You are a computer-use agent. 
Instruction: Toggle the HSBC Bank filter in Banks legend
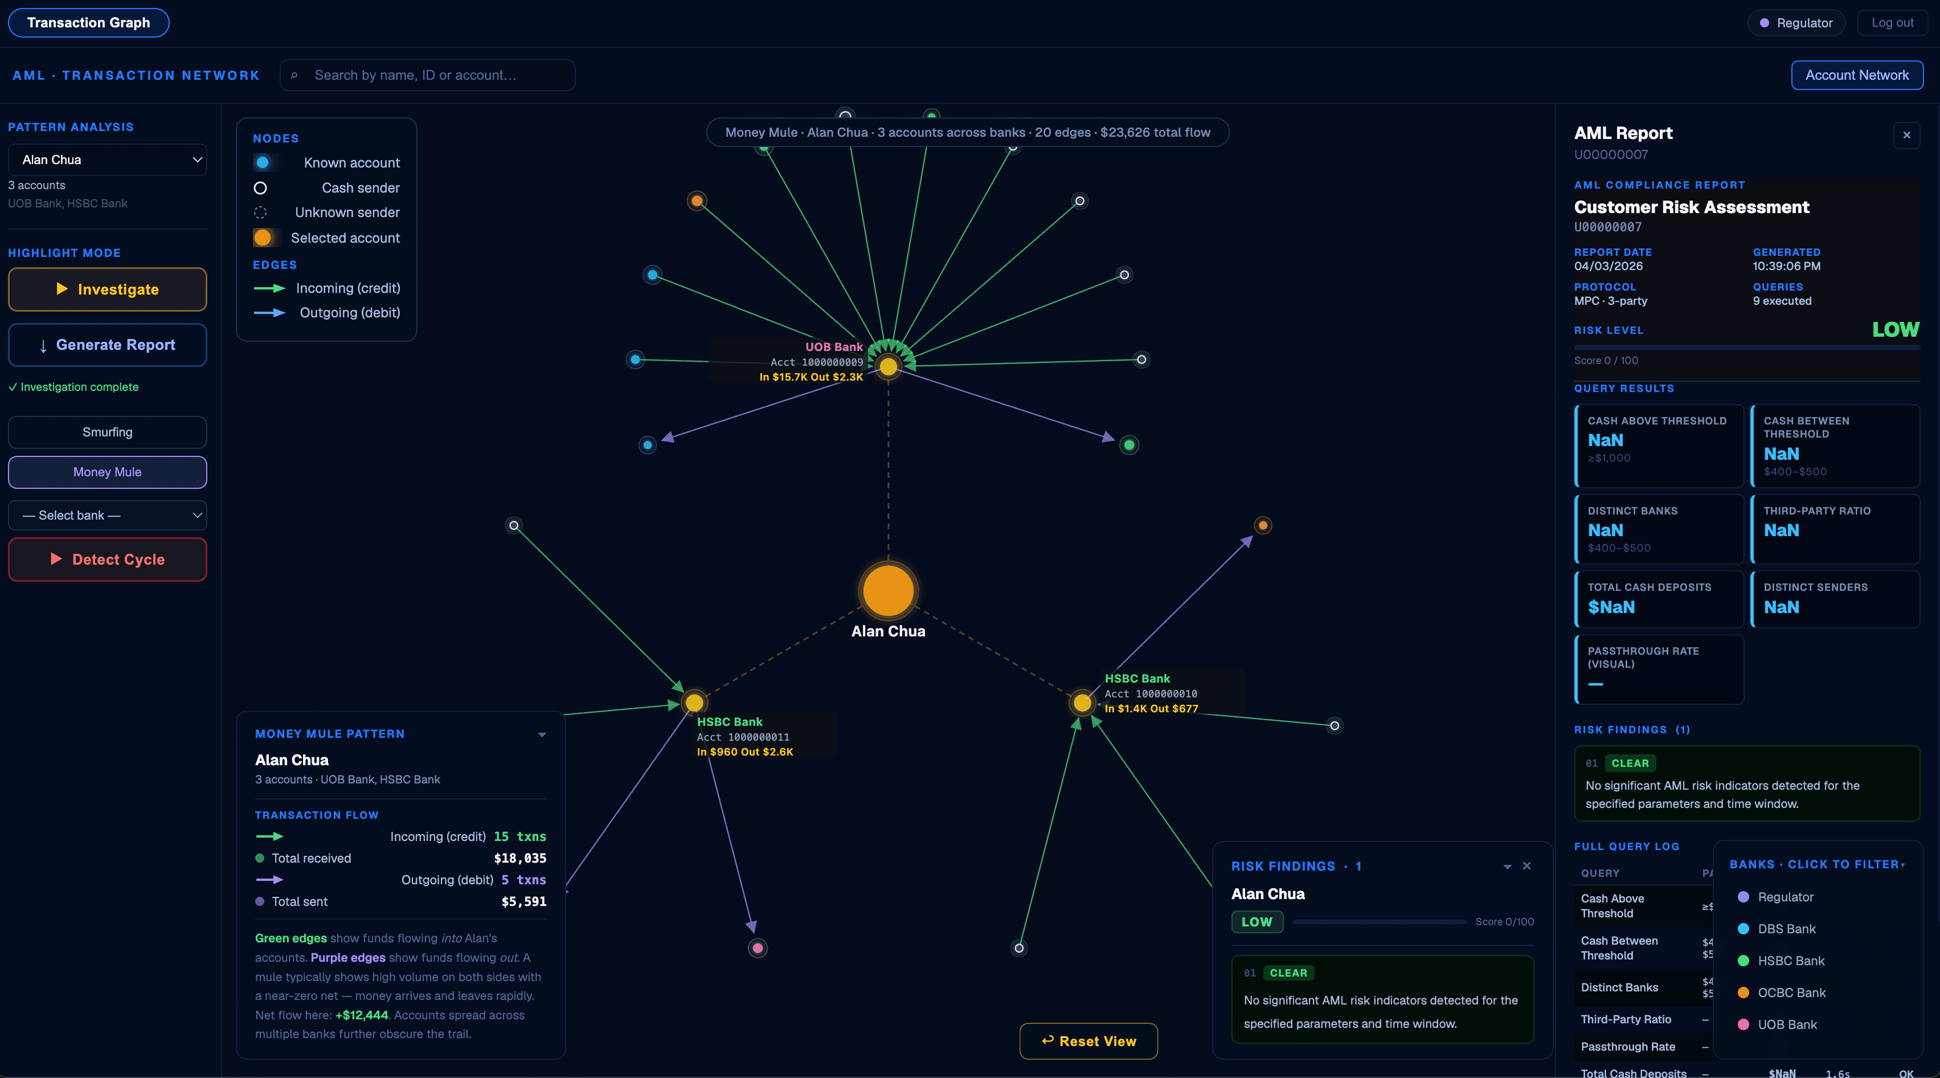[x=1781, y=961]
